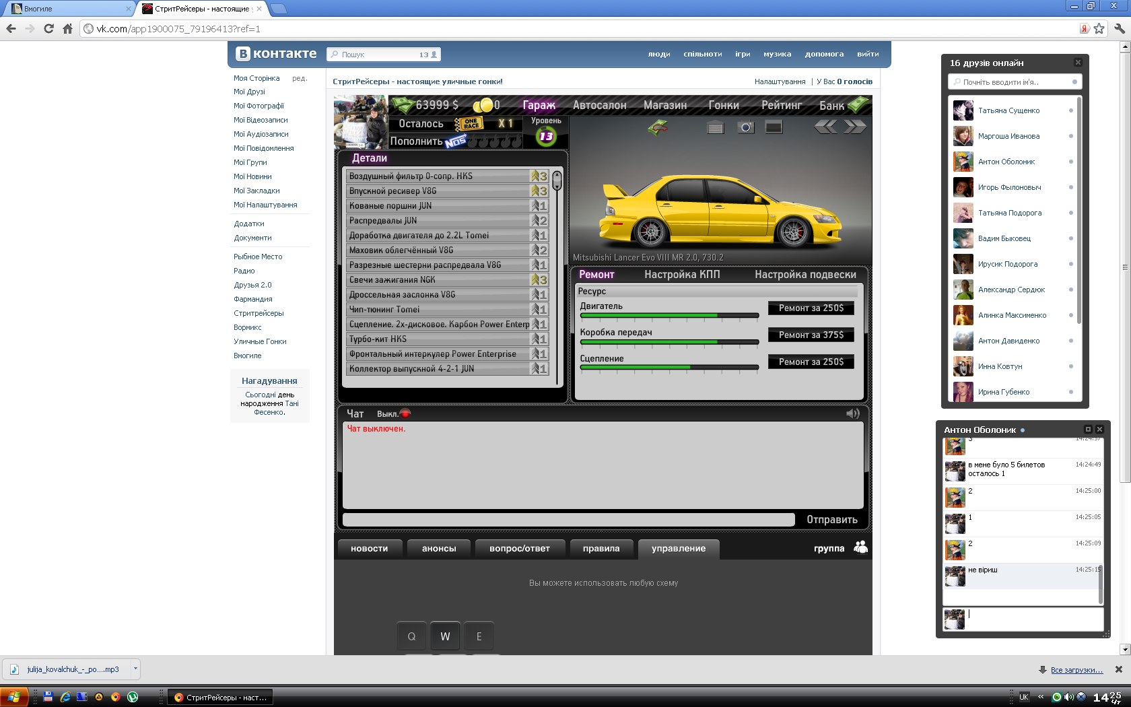Click the Двигатель resource progress bar
The width and height of the screenshot is (1131, 707).
[x=669, y=315]
